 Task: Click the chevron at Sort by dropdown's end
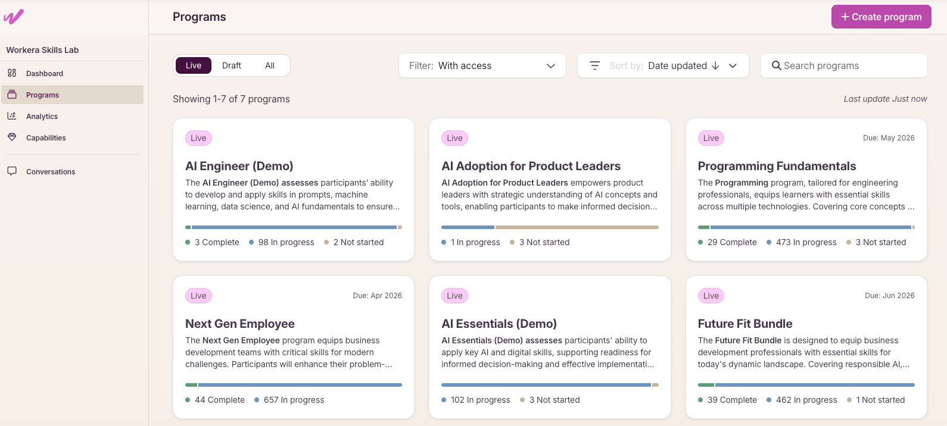coord(733,65)
